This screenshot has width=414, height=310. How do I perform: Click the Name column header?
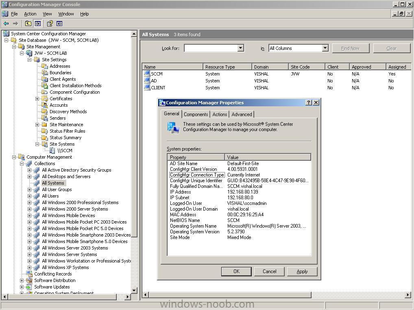[x=173, y=67]
